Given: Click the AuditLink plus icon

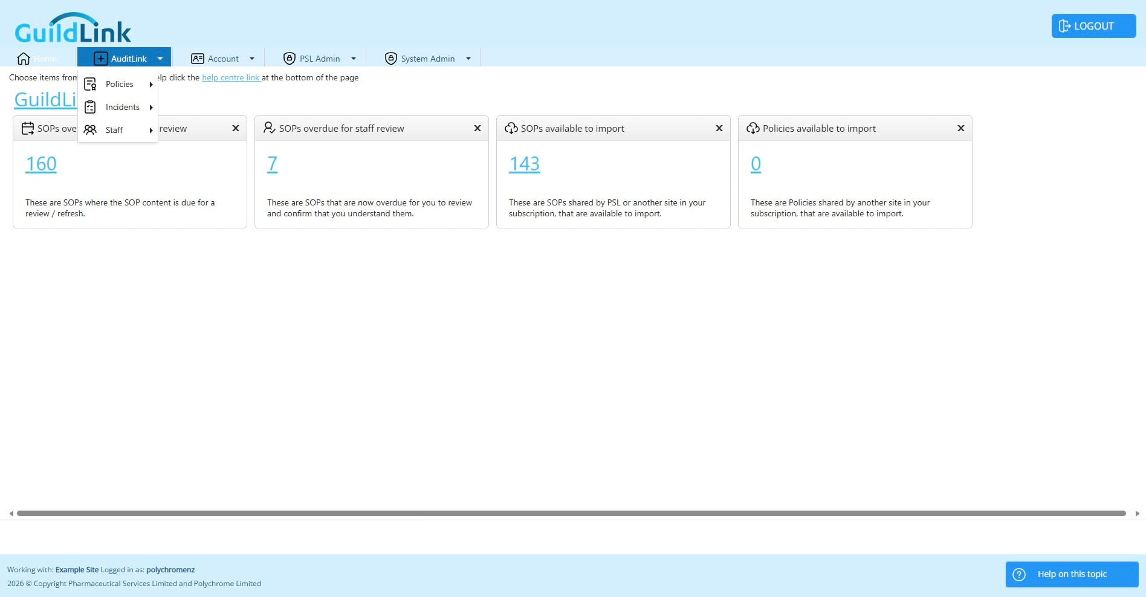Looking at the screenshot, I should point(101,59).
